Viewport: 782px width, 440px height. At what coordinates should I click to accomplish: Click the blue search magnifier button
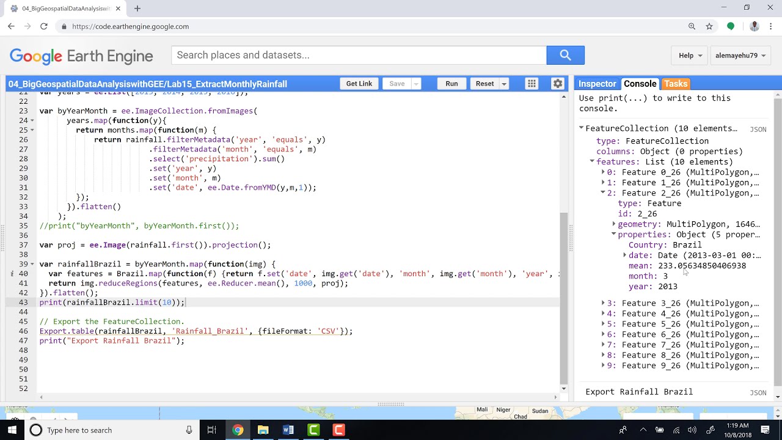[x=565, y=55]
